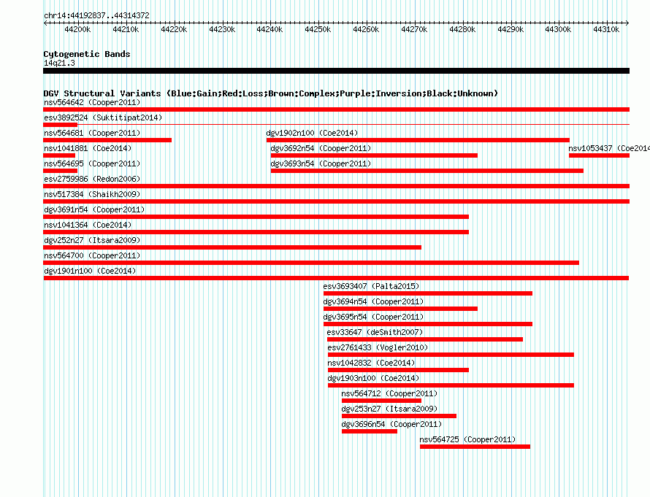Click dgv3691n54 (Cooper2011) label

click(x=94, y=209)
